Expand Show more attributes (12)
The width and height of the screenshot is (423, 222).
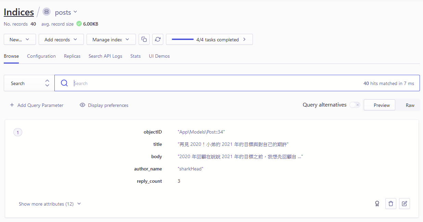click(50, 204)
